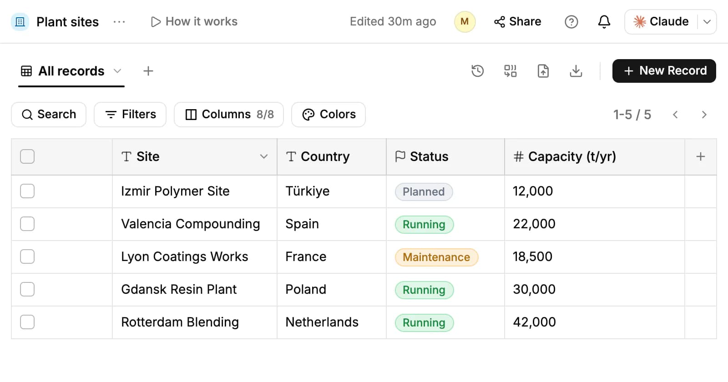Open the help question mark icon

[571, 22]
